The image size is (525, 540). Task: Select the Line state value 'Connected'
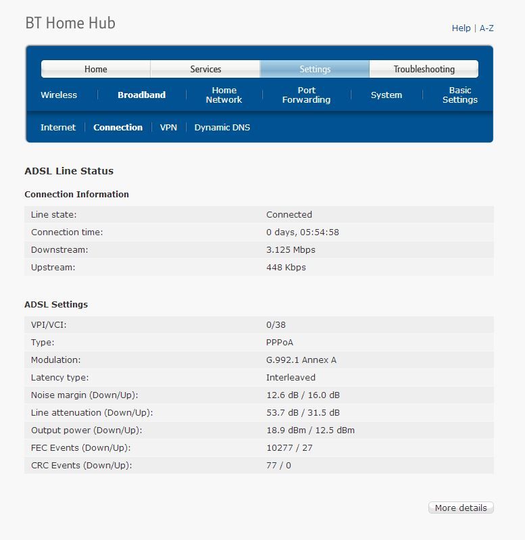pos(289,214)
